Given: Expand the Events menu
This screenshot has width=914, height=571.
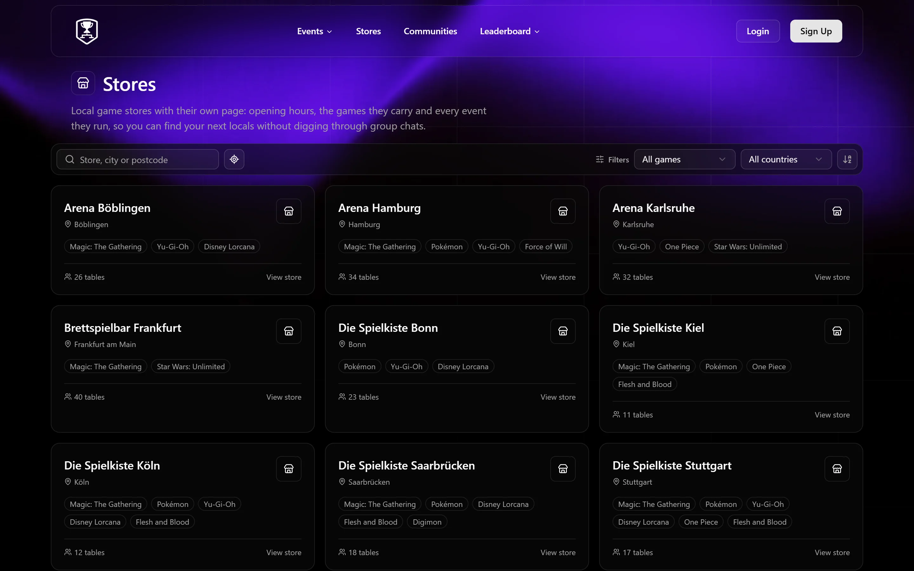Looking at the screenshot, I should 314,31.
